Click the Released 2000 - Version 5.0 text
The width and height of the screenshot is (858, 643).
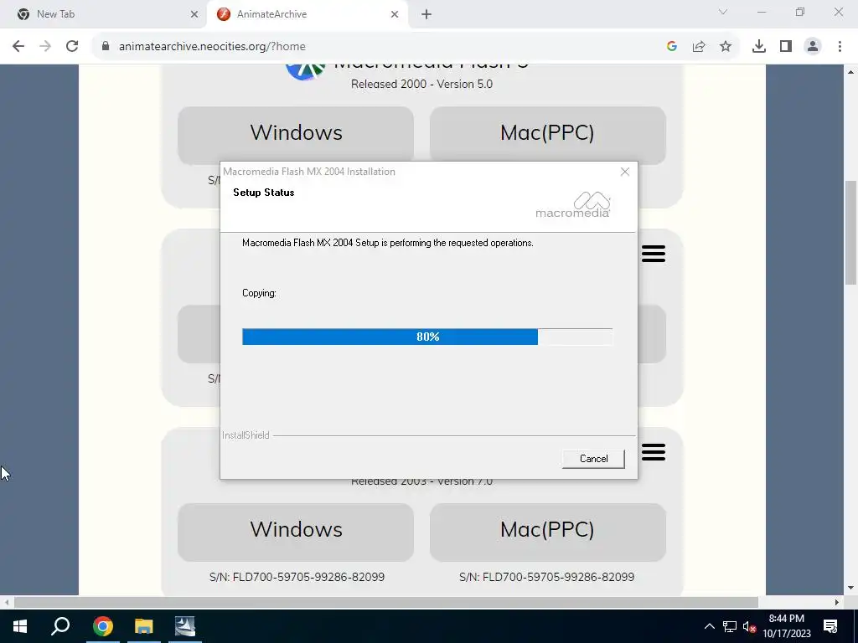click(421, 85)
